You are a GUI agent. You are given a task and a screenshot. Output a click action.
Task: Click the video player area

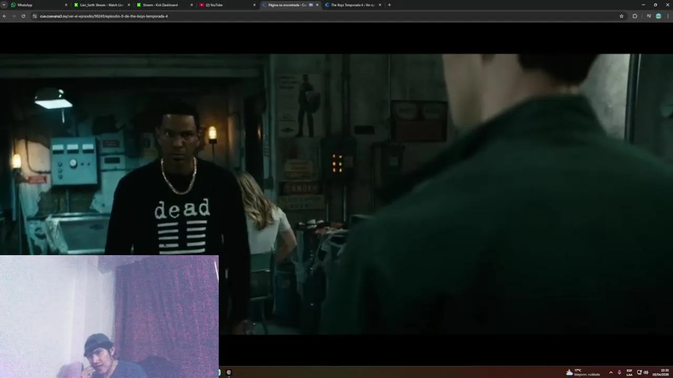pos(336,194)
